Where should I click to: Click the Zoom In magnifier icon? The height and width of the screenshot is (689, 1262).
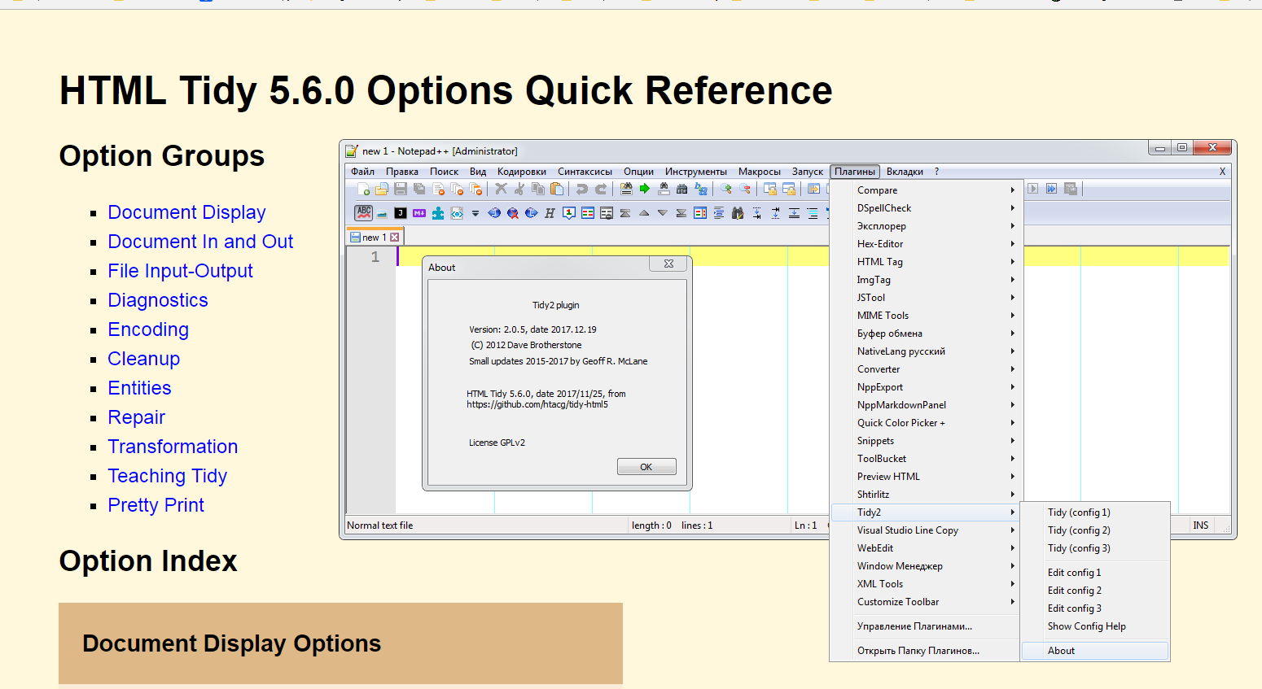coord(725,189)
